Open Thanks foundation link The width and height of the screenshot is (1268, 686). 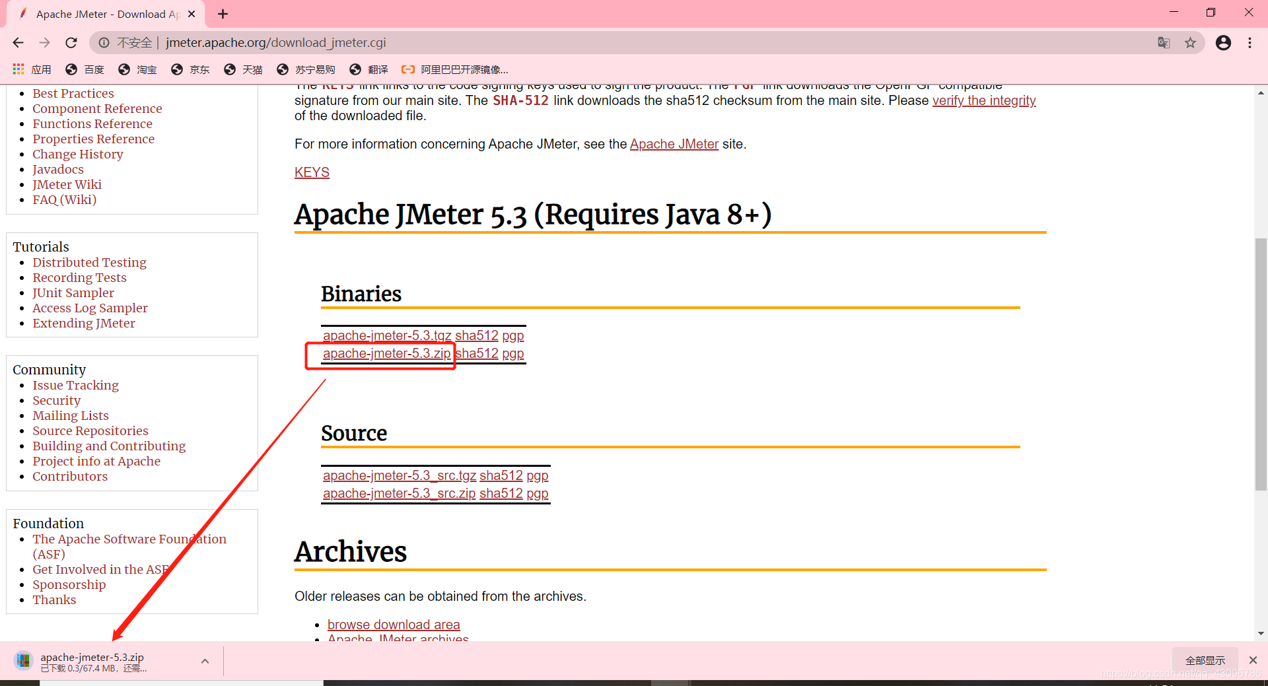click(x=54, y=600)
